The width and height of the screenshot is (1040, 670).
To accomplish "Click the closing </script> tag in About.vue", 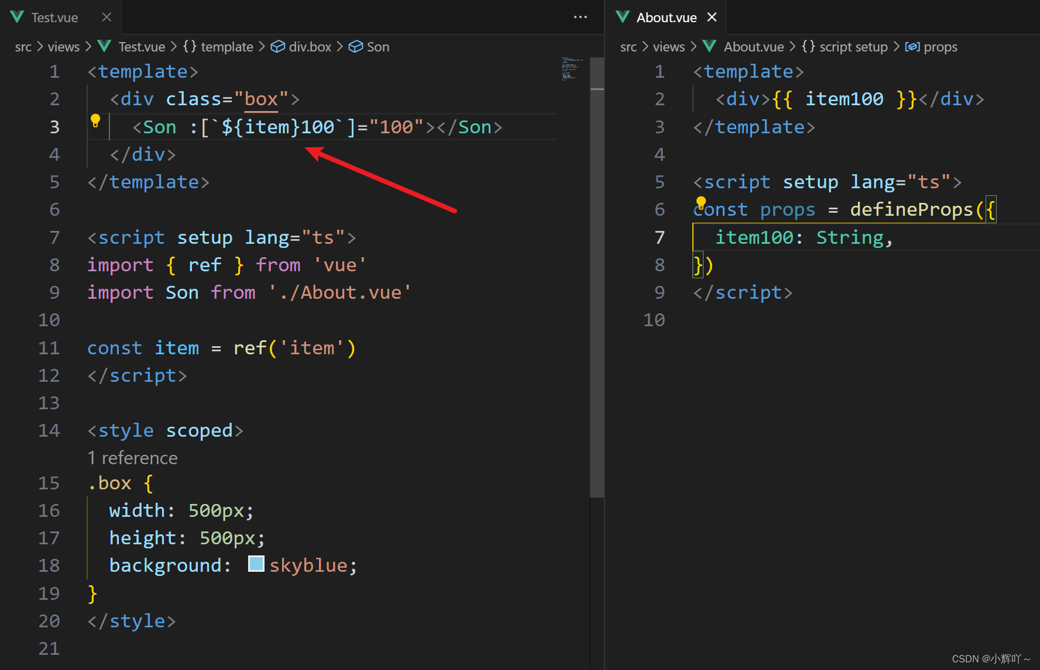I will coord(743,292).
